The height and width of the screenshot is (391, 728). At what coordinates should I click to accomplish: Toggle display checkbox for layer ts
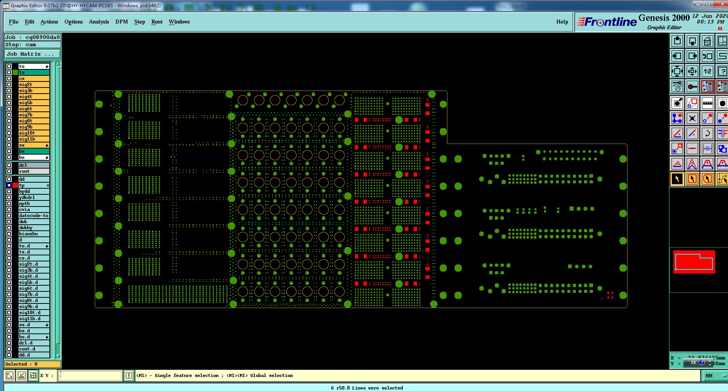pos(9,72)
